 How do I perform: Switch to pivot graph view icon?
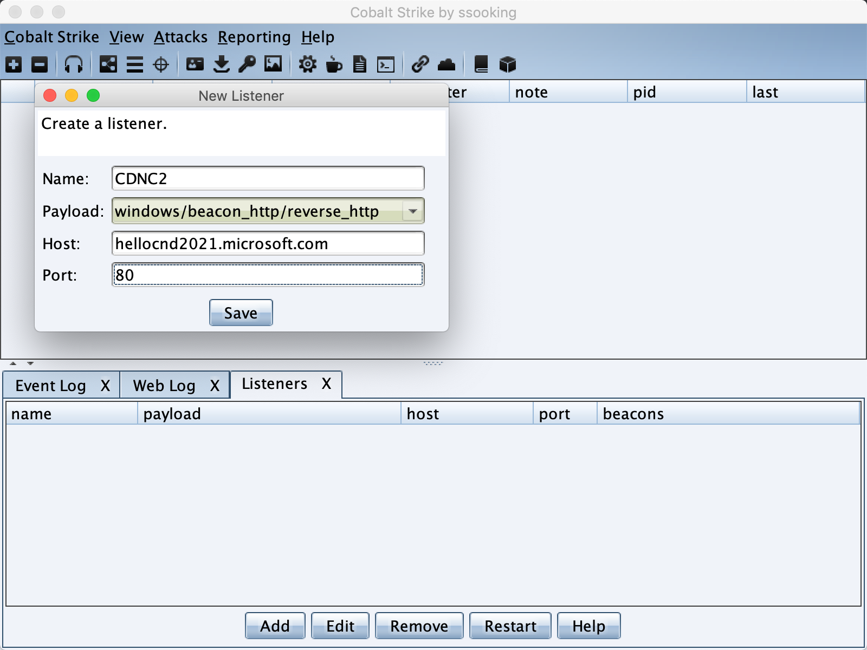point(108,64)
